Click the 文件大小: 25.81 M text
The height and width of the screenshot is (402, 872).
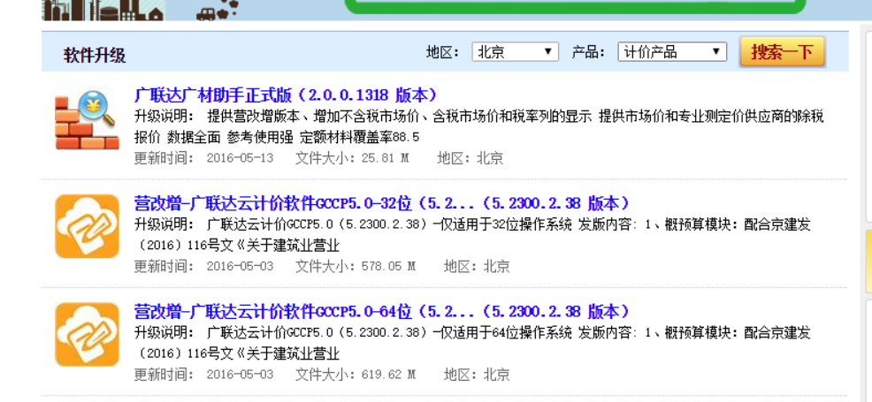(352, 158)
